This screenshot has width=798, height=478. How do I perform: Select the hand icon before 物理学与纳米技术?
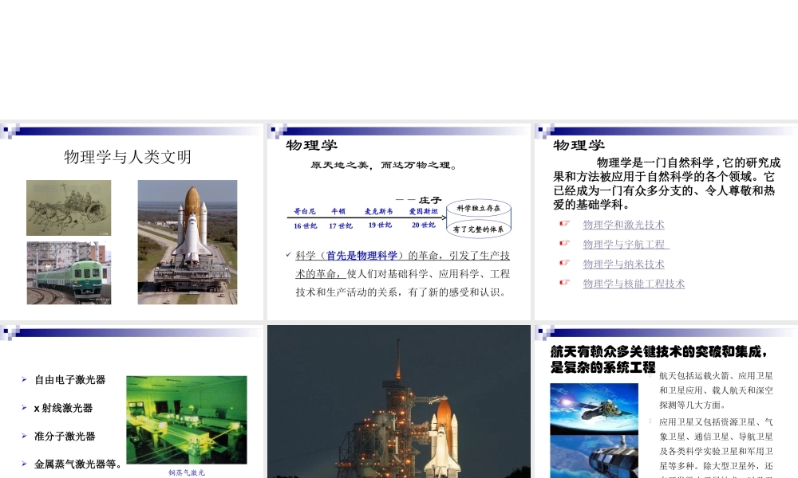[x=564, y=264]
